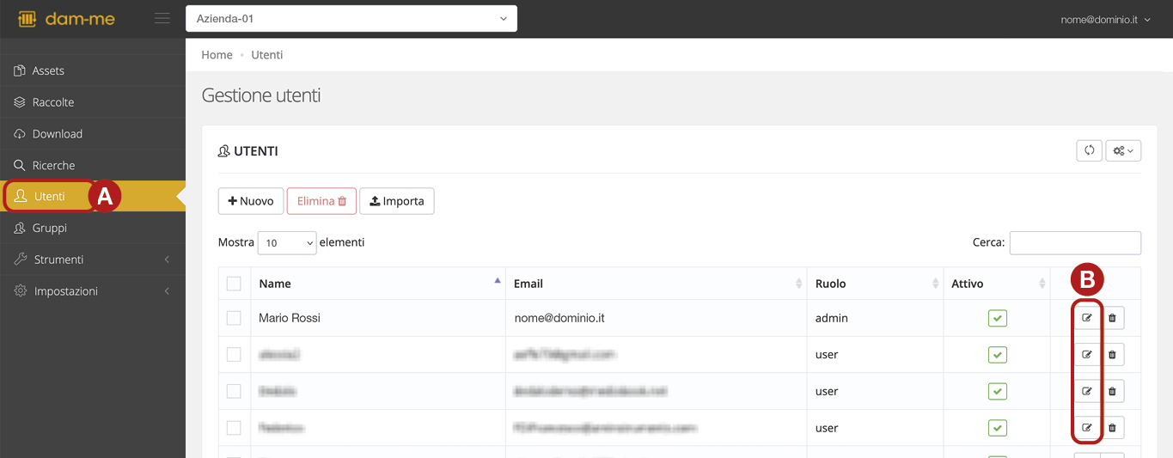Click the Strumenti wrench icon

[21, 260]
